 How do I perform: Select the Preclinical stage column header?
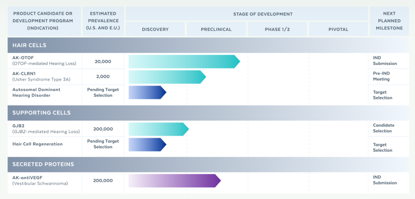click(x=216, y=29)
